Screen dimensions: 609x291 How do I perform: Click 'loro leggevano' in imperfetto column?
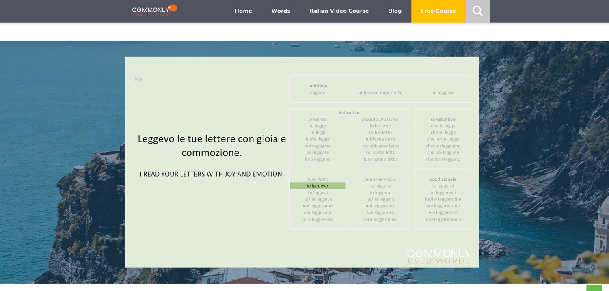click(317, 219)
